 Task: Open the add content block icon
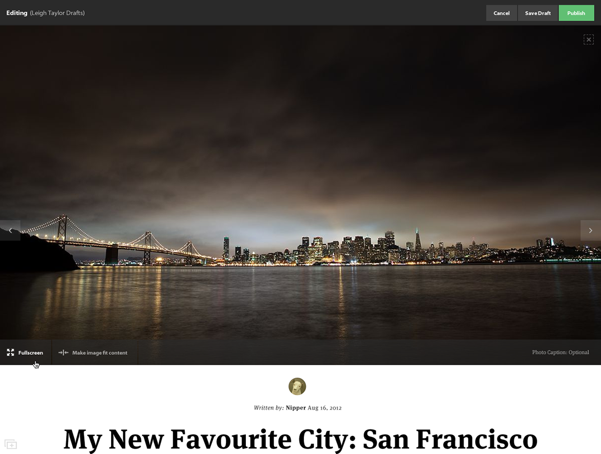coord(11,444)
